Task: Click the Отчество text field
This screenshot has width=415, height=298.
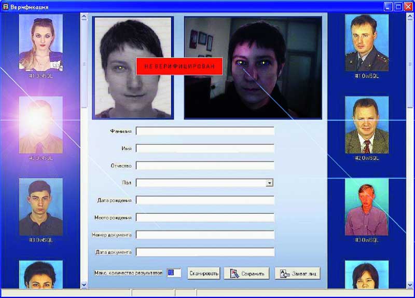Action: pos(205,166)
